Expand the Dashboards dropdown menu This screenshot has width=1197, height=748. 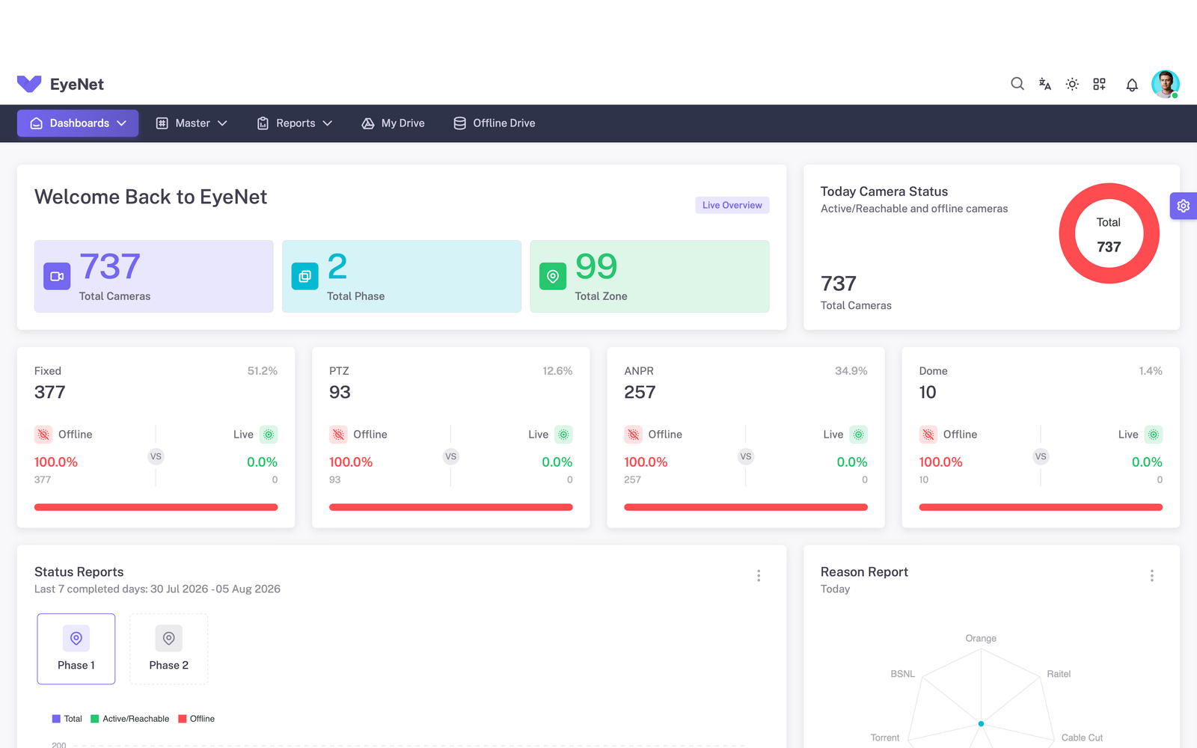coord(78,123)
